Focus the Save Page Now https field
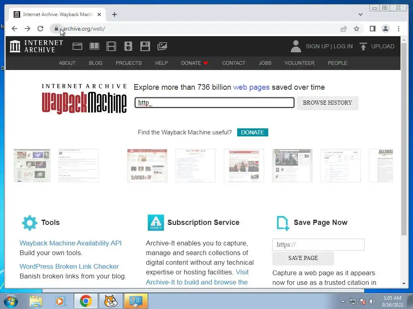Image resolution: width=413 pixels, height=309 pixels. [x=319, y=245]
